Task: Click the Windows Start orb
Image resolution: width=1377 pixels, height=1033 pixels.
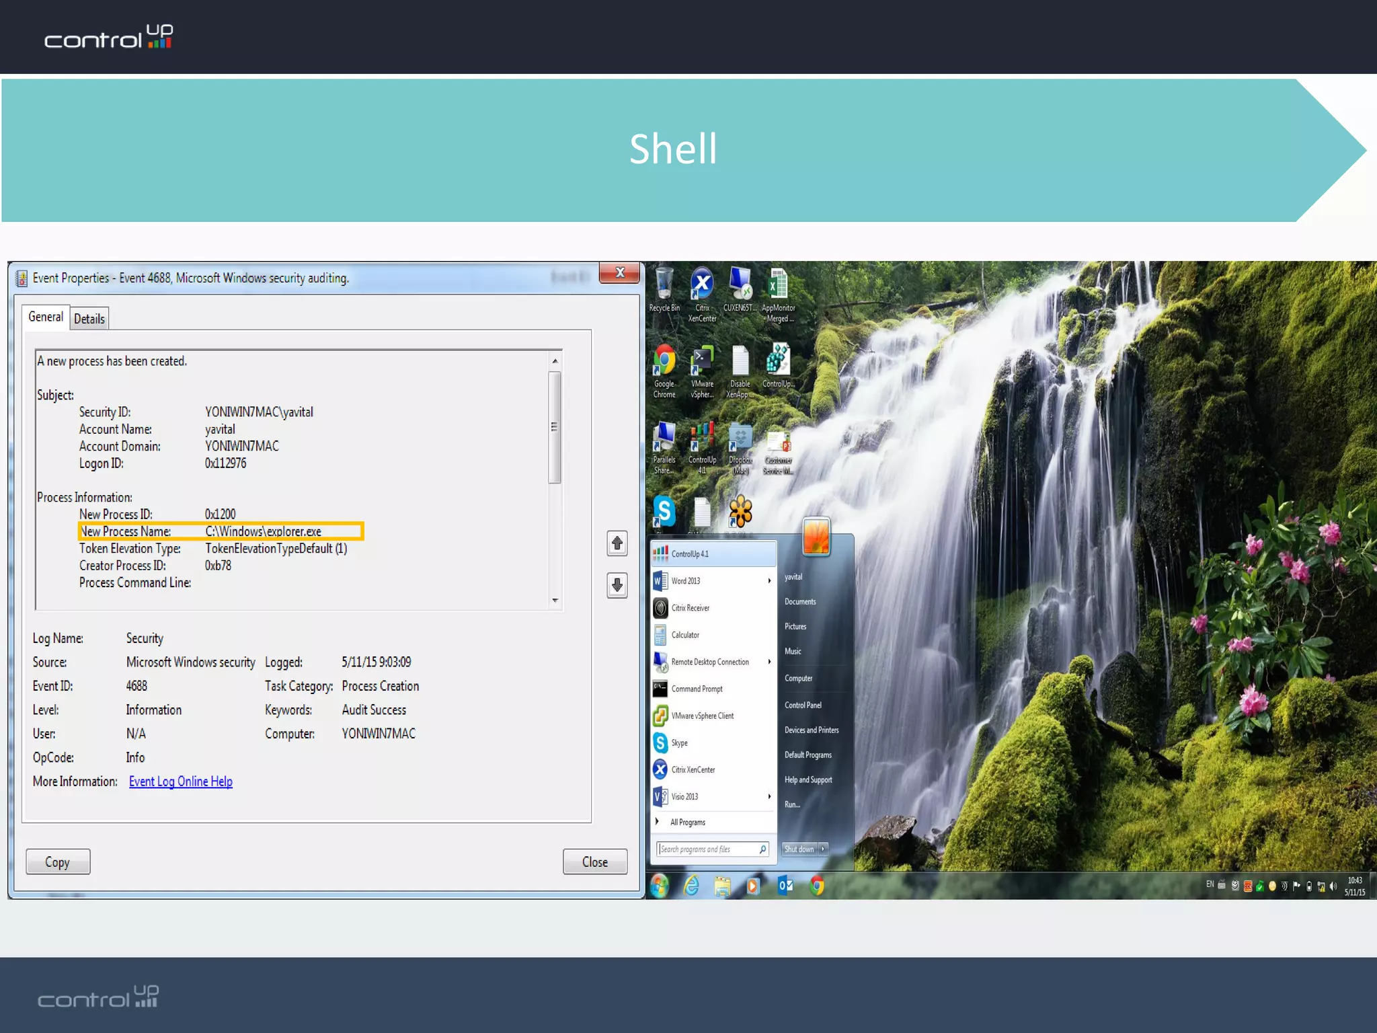Action: coord(660,886)
